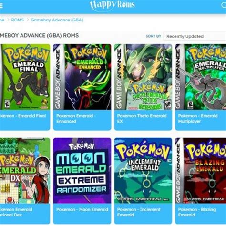The height and width of the screenshot is (226, 226).
Task: Click the Pokemon - Moon Emerald title
Action: [82, 209]
